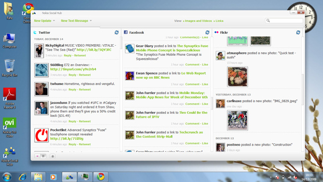The image size is (323, 182).
Task: Show hidden system tray icons
Action: pyautogui.click(x=271, y=177)
